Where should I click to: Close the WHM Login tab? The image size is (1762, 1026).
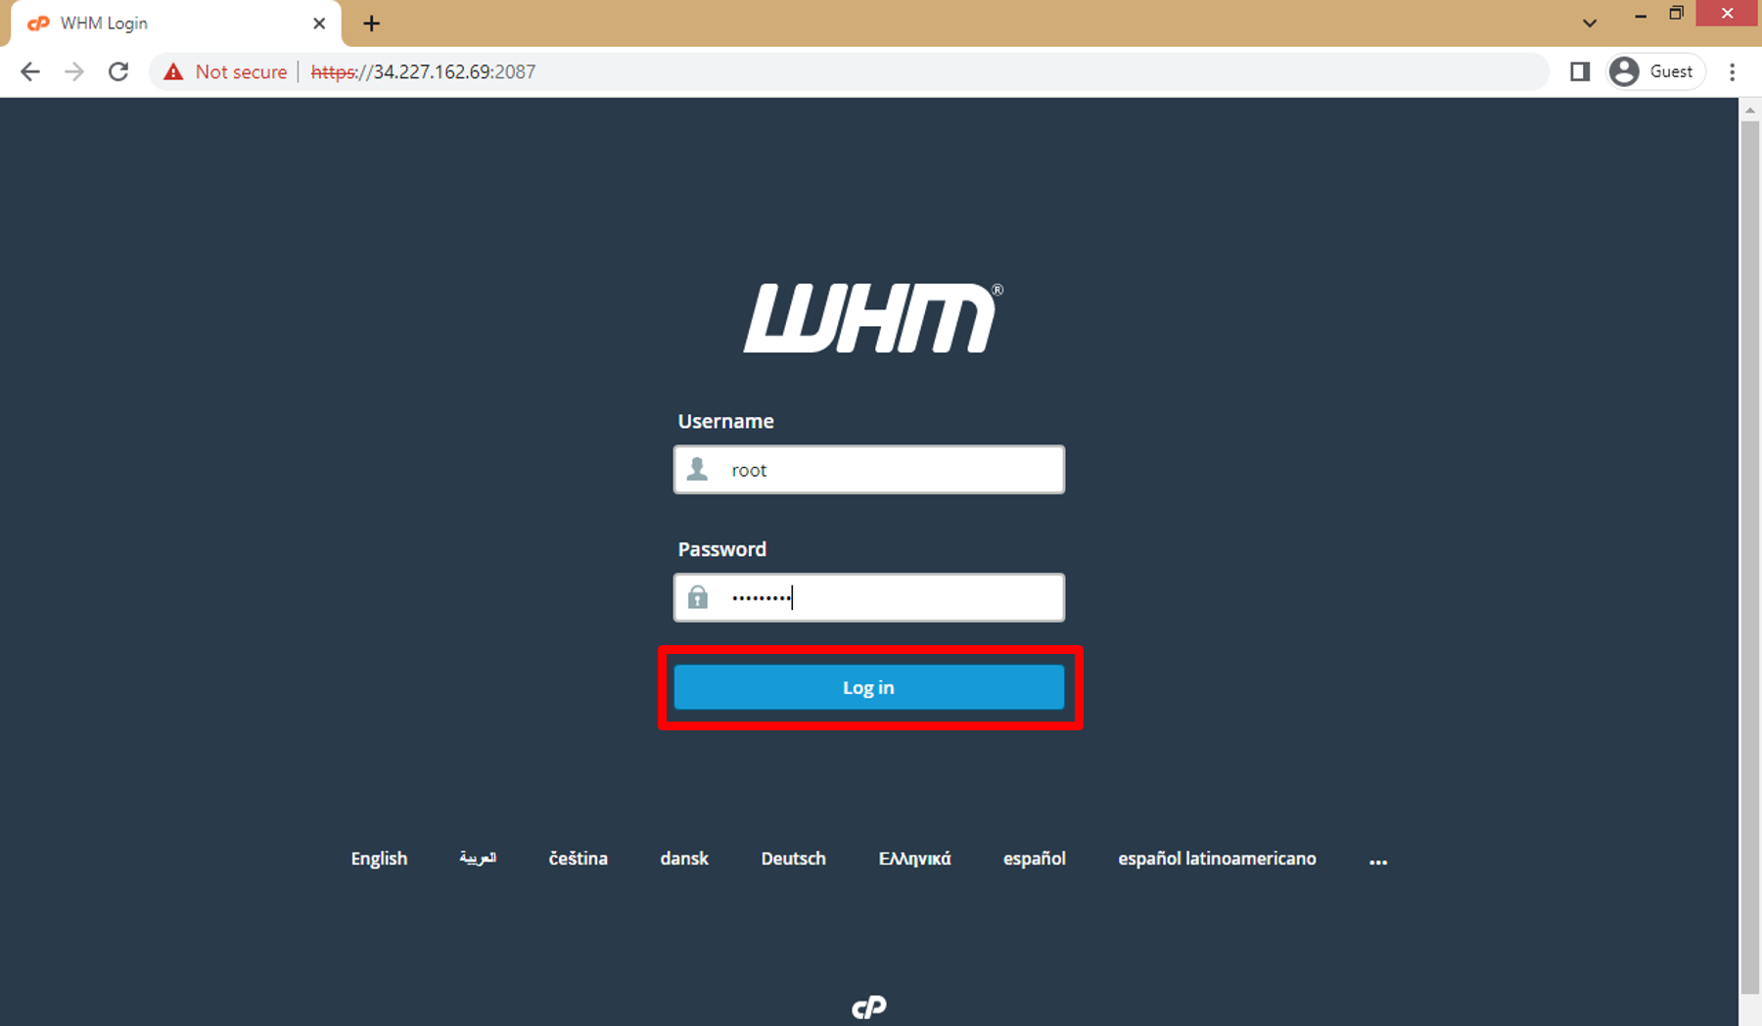(x=319, y=23)
